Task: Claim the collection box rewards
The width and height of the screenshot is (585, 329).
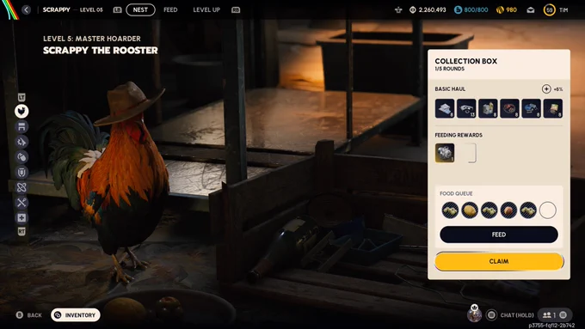Action: pos(499,261)
